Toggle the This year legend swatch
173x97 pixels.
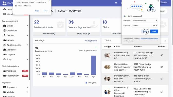[86, 83]
